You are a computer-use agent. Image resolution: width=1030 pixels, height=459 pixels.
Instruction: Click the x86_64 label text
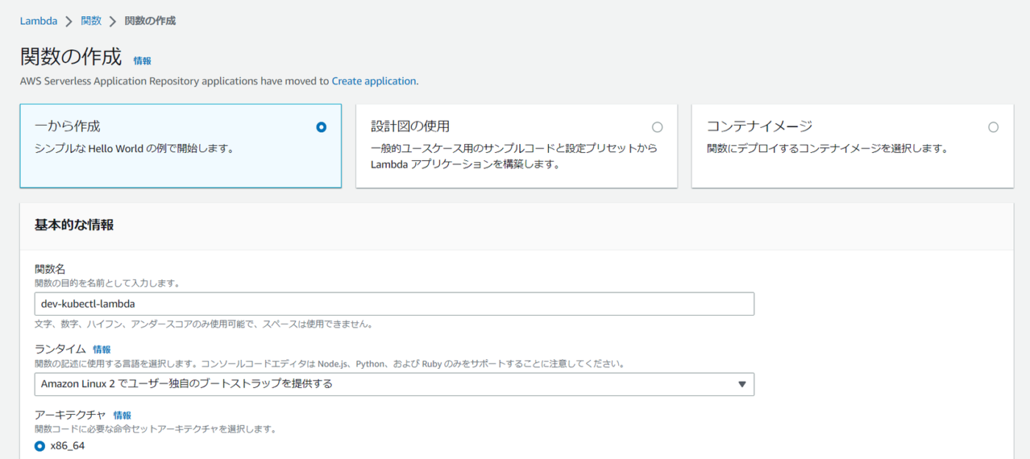67,446
